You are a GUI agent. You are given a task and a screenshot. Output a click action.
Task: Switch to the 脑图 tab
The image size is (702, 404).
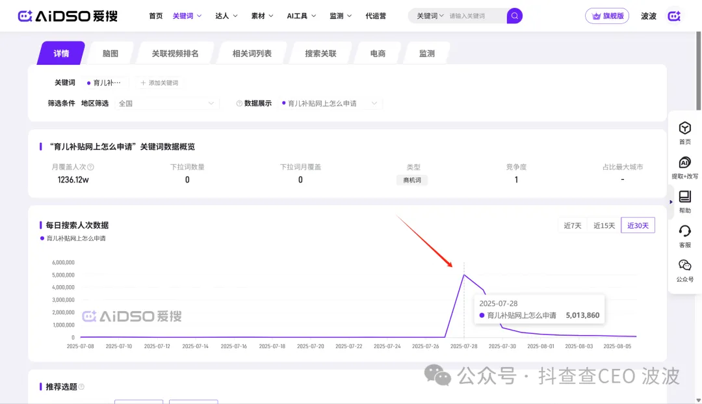click(110, 54)
